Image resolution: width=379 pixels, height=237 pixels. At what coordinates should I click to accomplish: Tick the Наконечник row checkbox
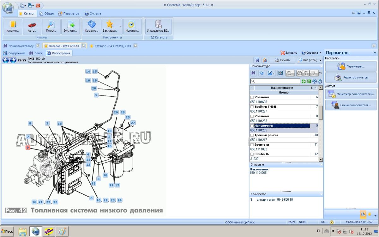click(252, 126)
